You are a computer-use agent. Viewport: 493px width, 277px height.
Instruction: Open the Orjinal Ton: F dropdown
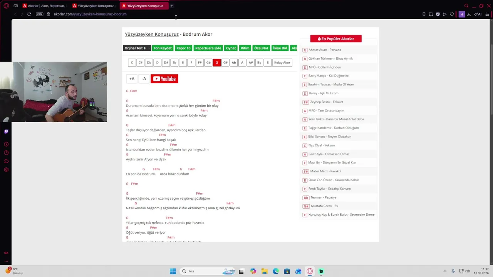click(x=137, y=48)
